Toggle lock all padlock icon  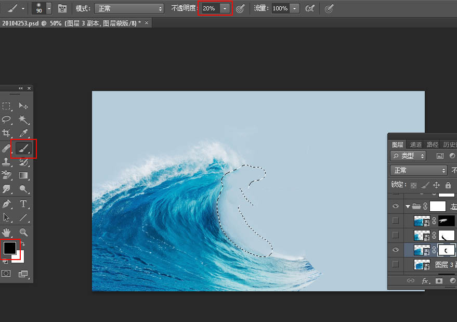pos(448,185)
